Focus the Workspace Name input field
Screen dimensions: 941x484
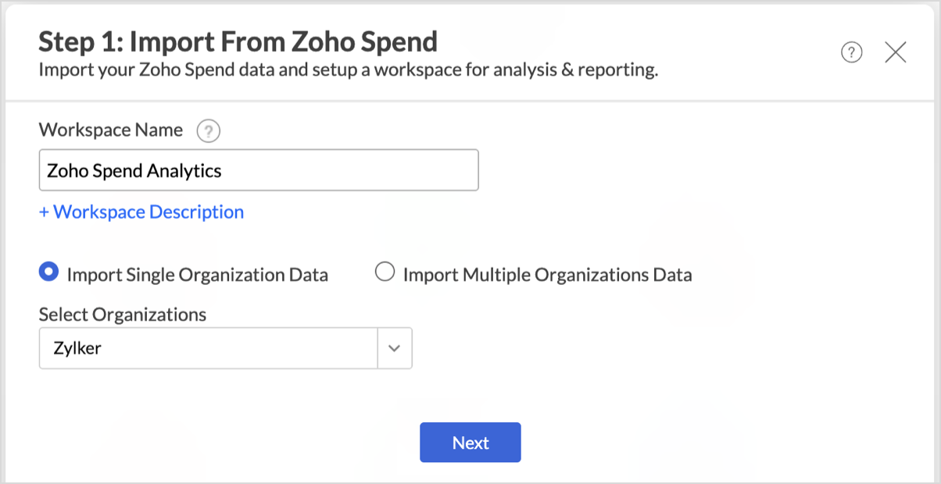[258, 170]
